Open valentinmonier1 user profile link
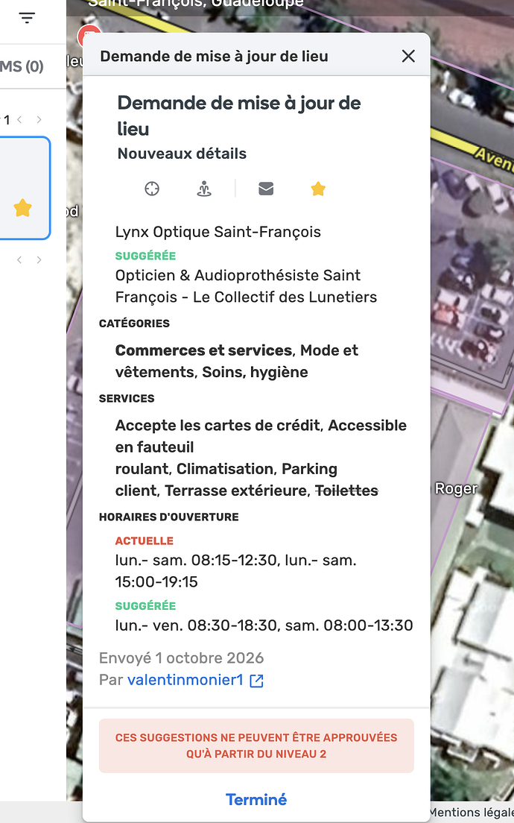The image size is (514, 823). pos(185,680)
